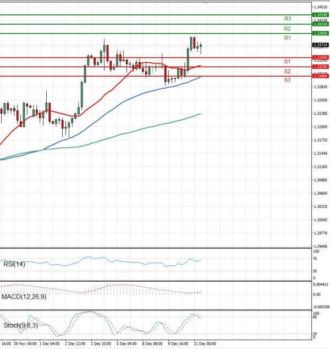Click the Stoch(9,6,3) indicator label

(x=21, y=325)
